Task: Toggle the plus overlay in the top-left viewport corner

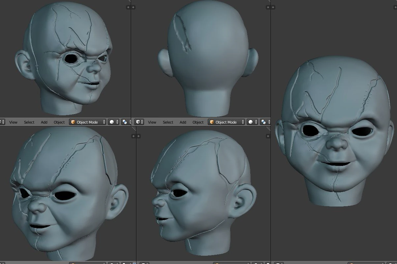Action: (x=128, y=7)
